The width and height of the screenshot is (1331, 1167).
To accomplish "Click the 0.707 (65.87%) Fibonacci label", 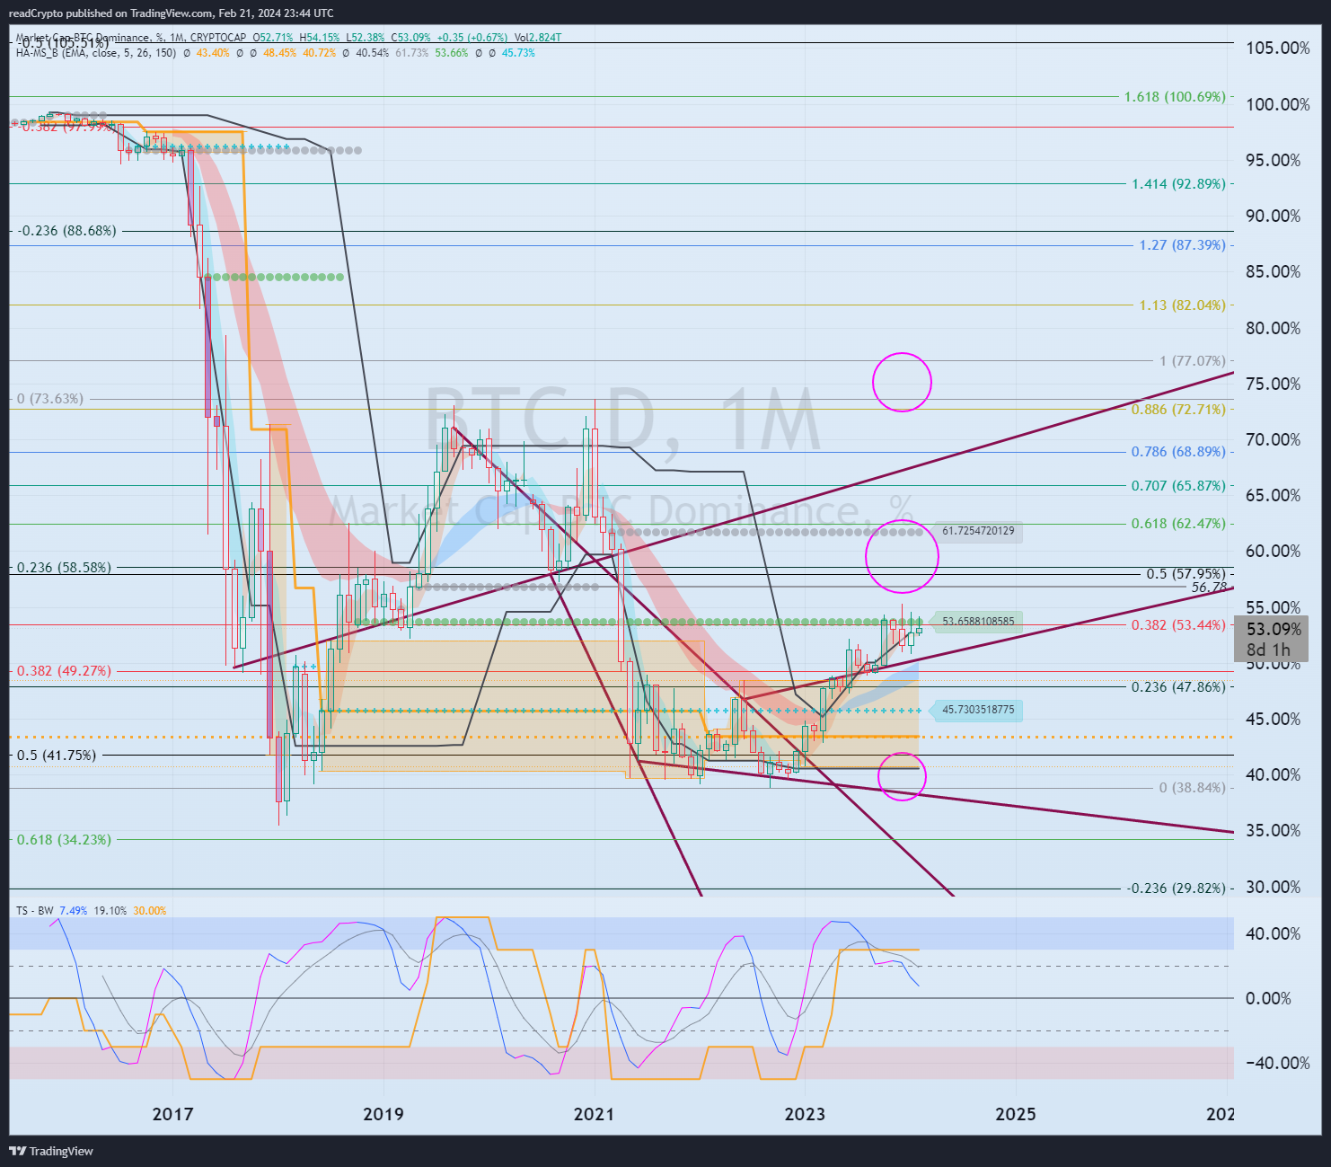I will (x=1178, y=486).
